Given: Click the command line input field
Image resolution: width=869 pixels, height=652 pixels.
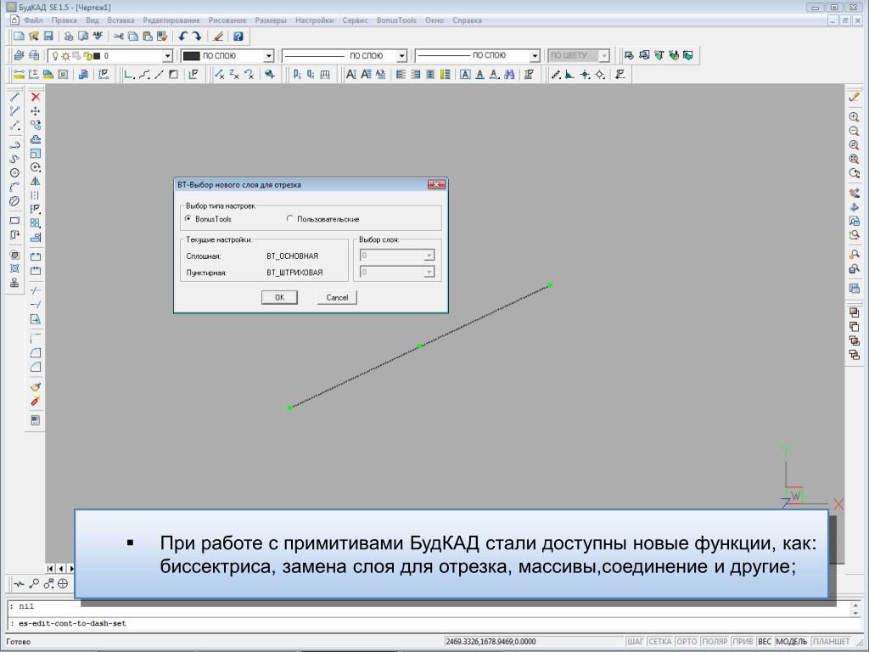Looking at the screenshot, I should point(432,623).
